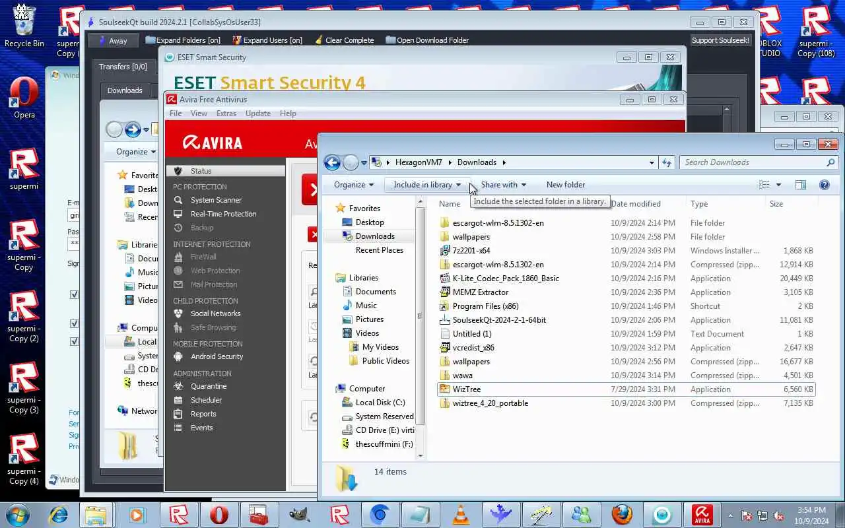Open Social Networks in Avira sidebar
845x528 pixels.
click(x=215, y=313)
